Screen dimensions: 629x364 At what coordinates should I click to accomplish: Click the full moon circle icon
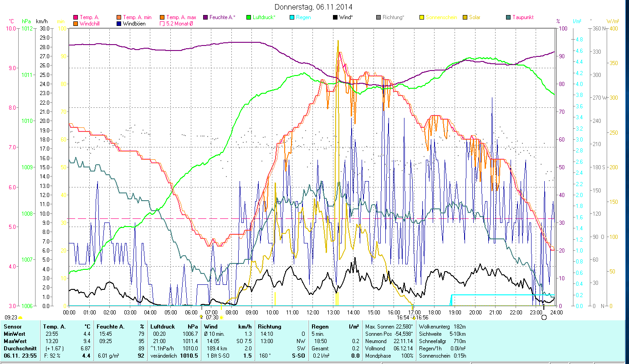544,317
